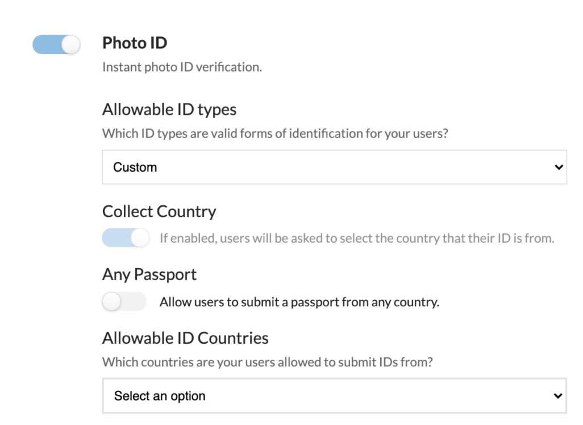Click the 'Instant photo ID verification.' description

pyautogui.click(x=182, y=67)
